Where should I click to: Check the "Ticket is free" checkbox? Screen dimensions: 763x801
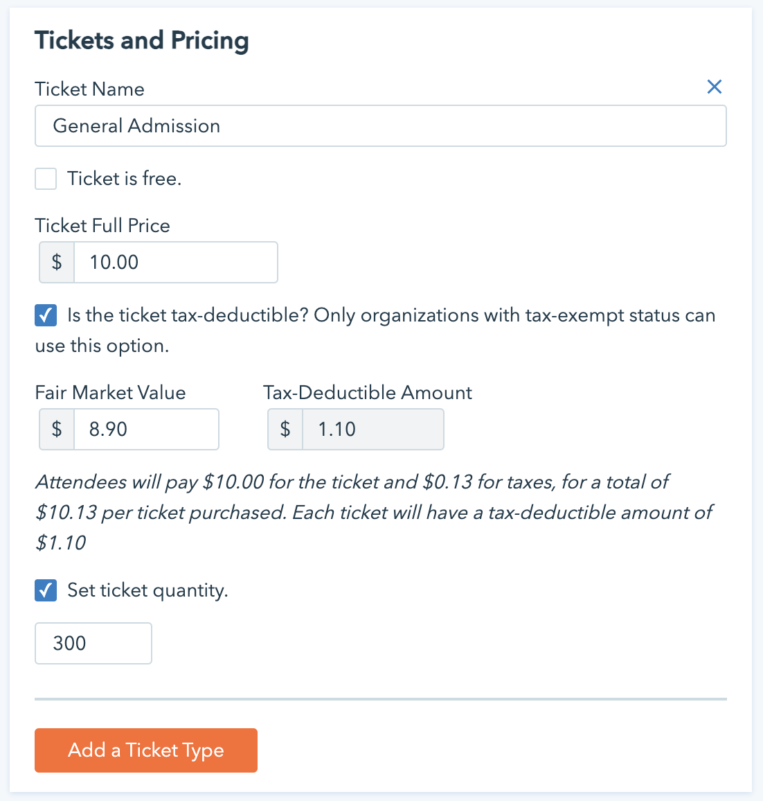click(46, 179)
